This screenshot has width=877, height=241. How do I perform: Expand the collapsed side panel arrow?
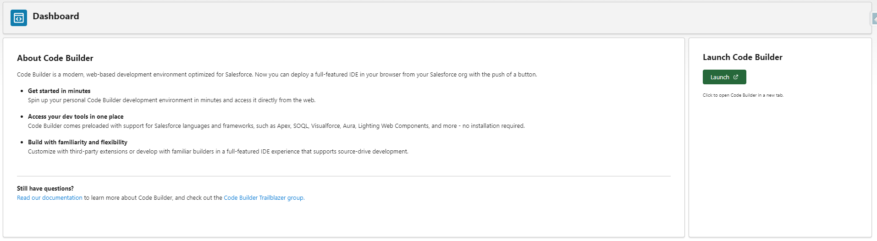[874, 18]
